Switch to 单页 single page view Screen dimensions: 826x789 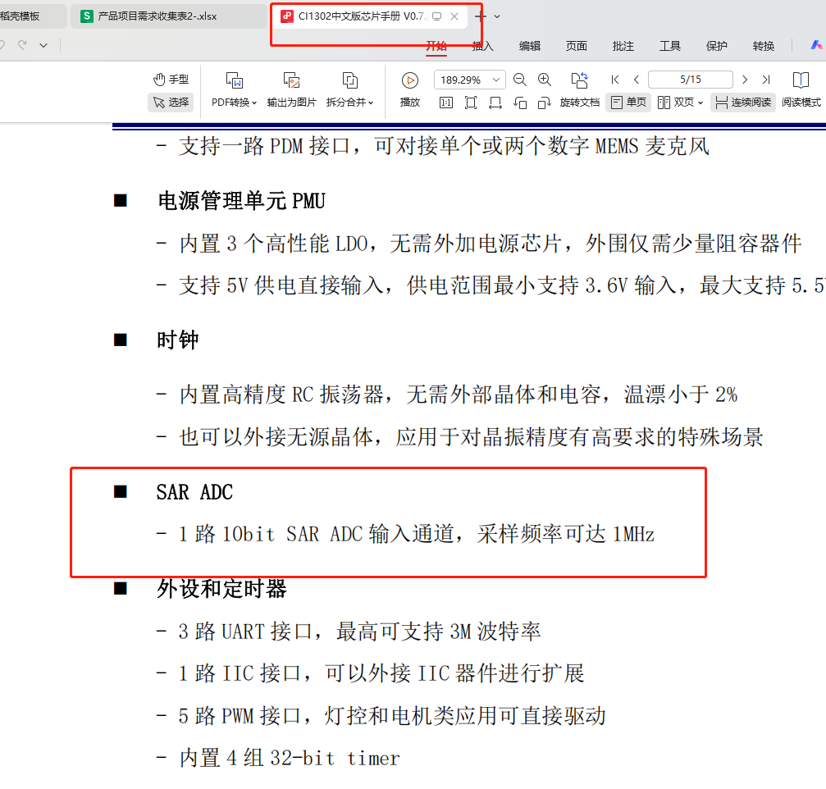pyautogui.click(x=627, y=102)
